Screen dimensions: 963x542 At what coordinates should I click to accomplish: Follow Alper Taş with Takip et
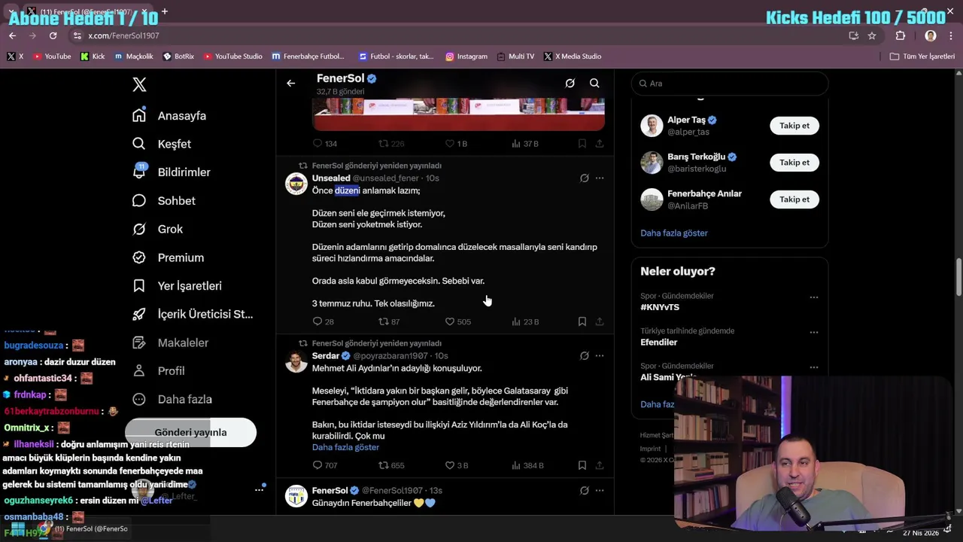click(x=794, y=126)
